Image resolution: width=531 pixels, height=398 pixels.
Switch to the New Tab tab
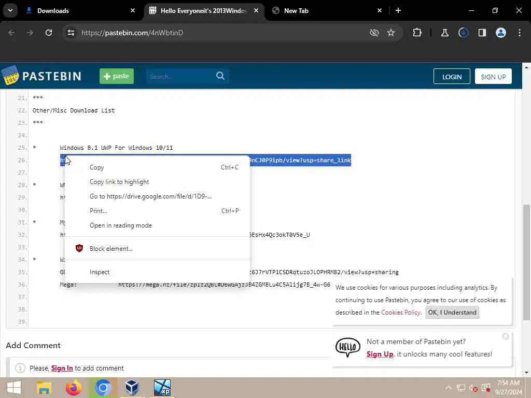click(296, 11)
